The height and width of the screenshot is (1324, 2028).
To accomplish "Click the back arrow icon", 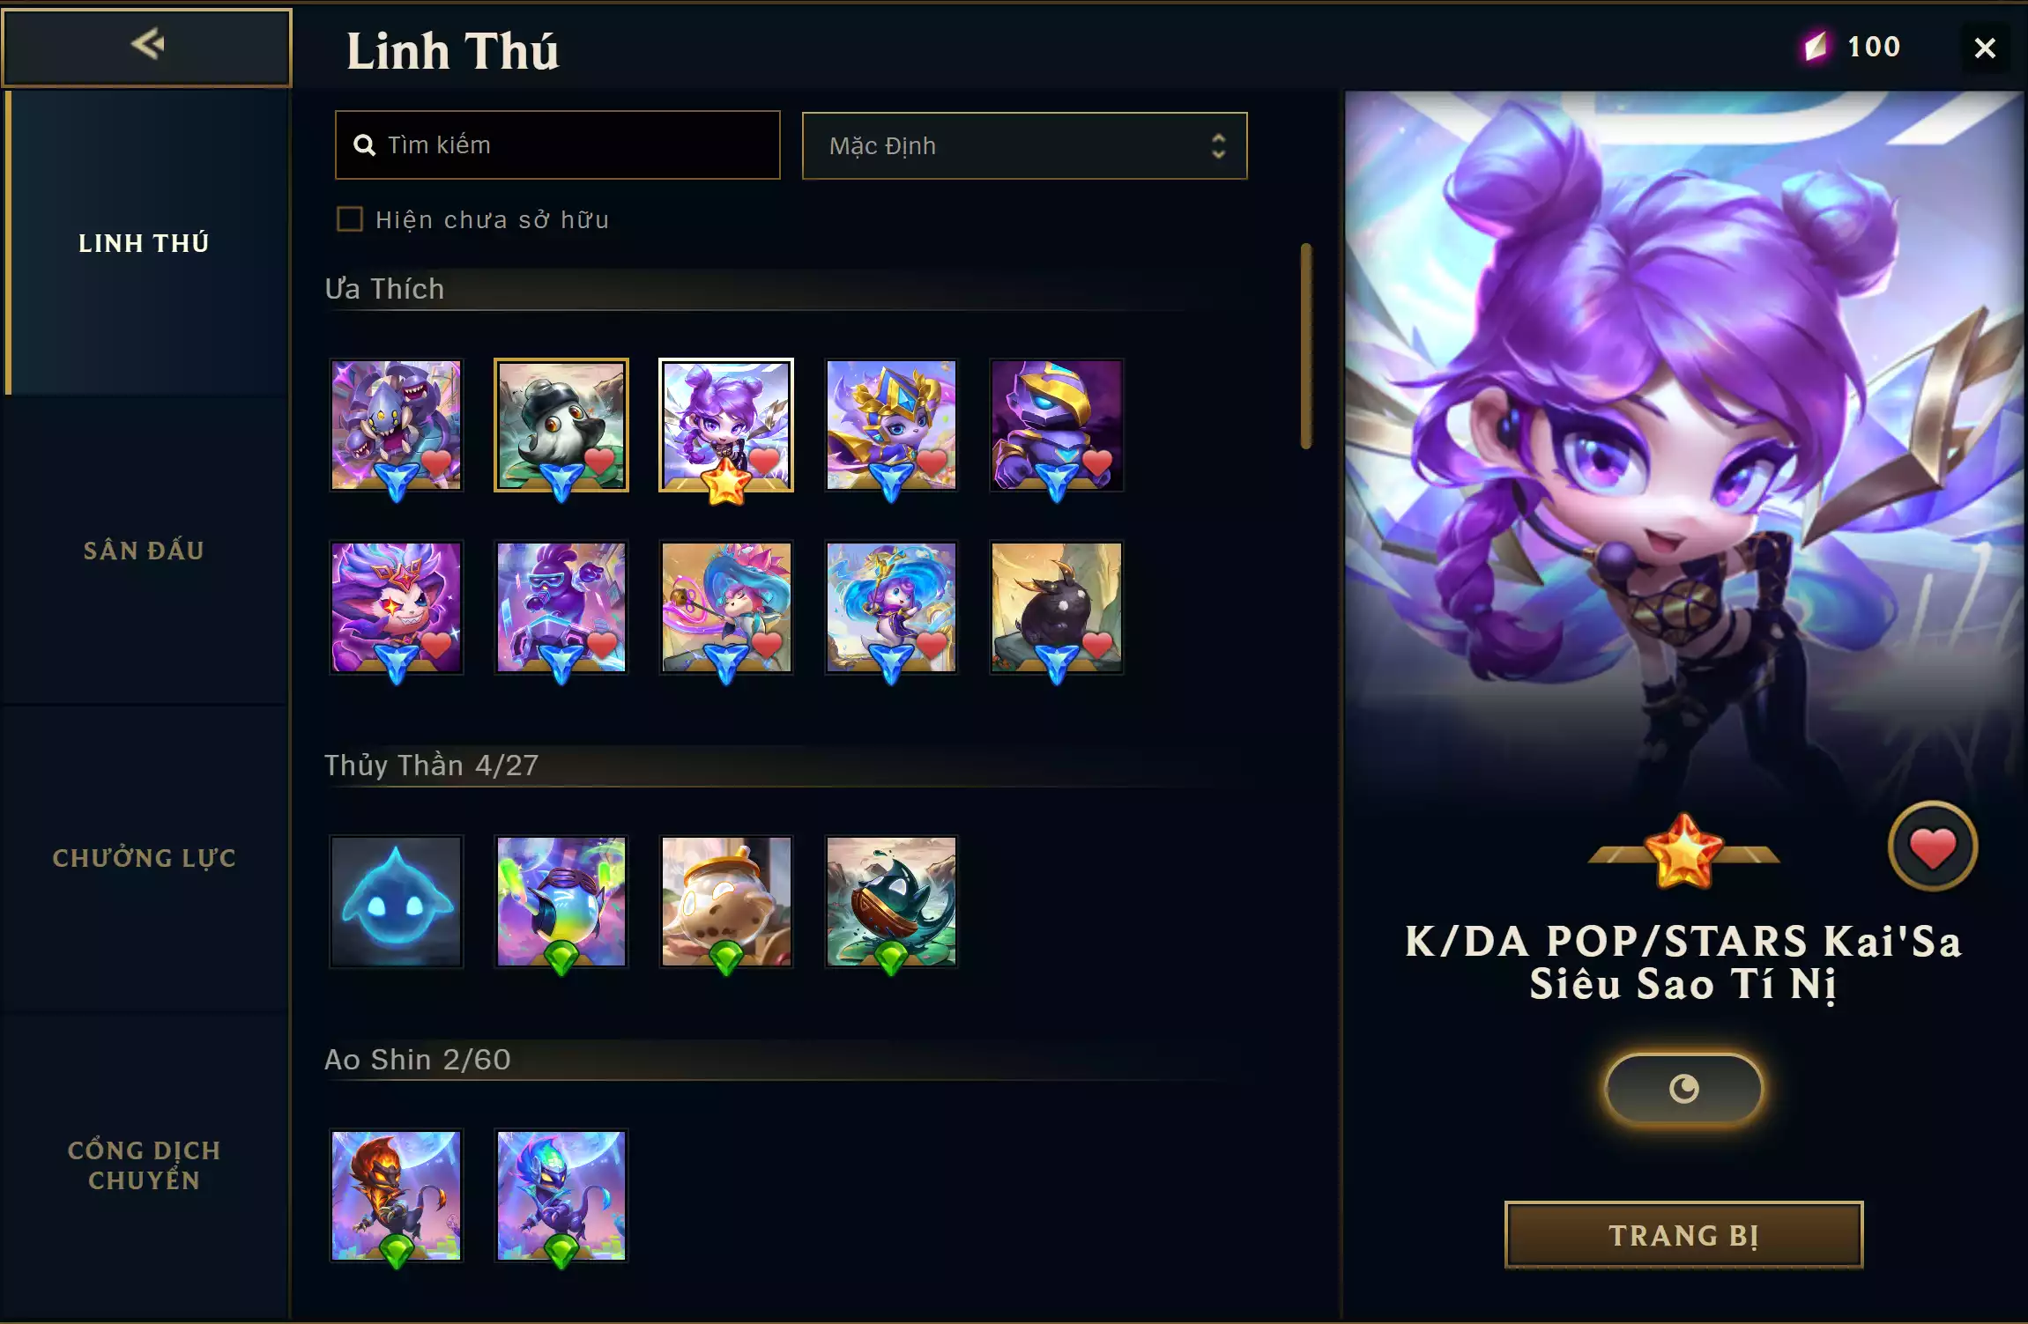I will pyautogui.click(x=147, y=44).
